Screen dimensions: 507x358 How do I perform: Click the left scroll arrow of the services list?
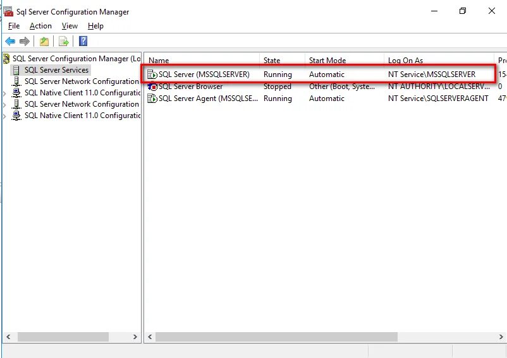point(150,337)
